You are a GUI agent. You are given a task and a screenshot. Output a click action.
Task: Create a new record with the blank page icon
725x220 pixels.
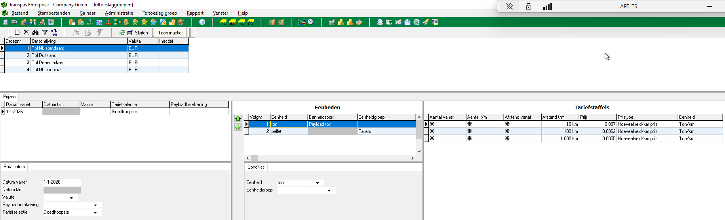(x=17, y=32)
